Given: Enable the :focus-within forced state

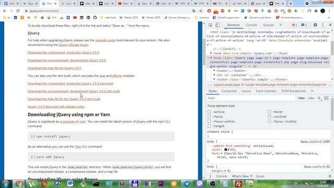Looking at the screenshot, I should [209, 121].
